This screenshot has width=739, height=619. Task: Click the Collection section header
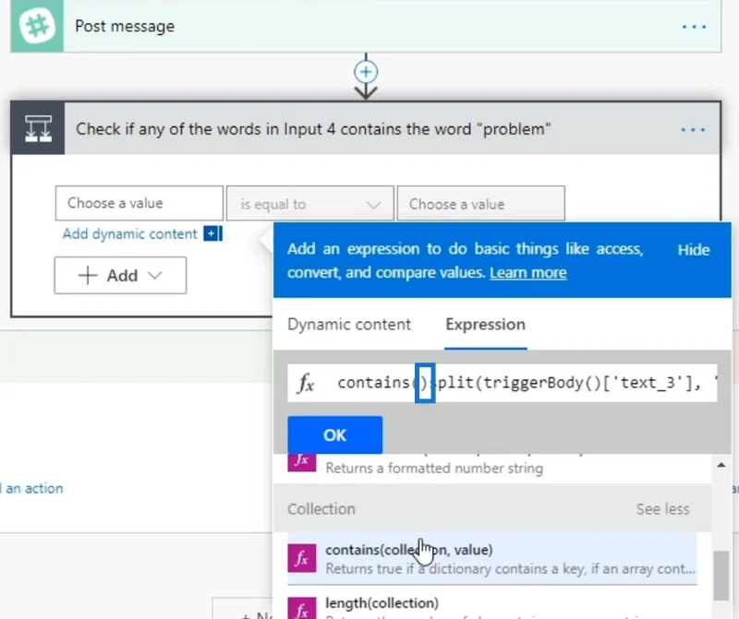(x=492, y=509)
